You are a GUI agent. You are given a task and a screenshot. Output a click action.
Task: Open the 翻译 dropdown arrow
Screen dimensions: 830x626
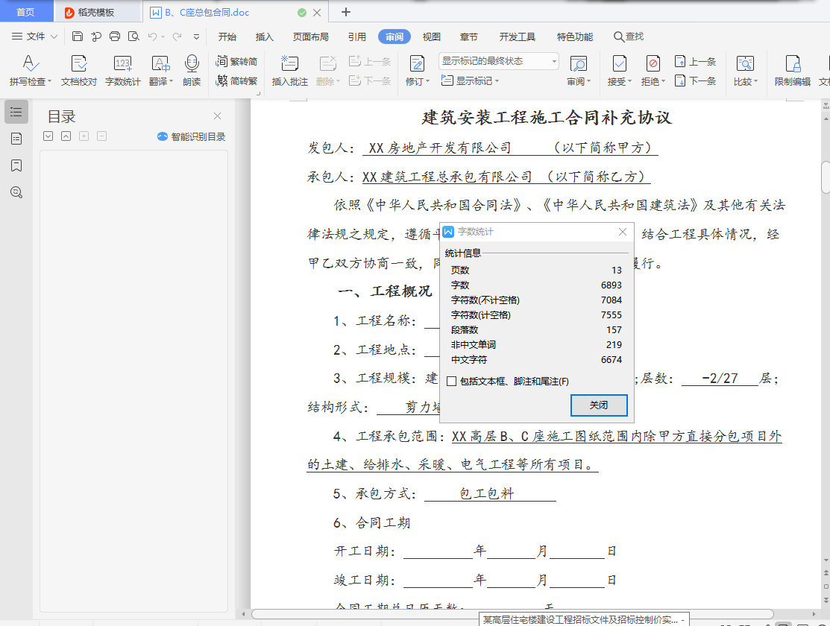(x=171, y=81)
